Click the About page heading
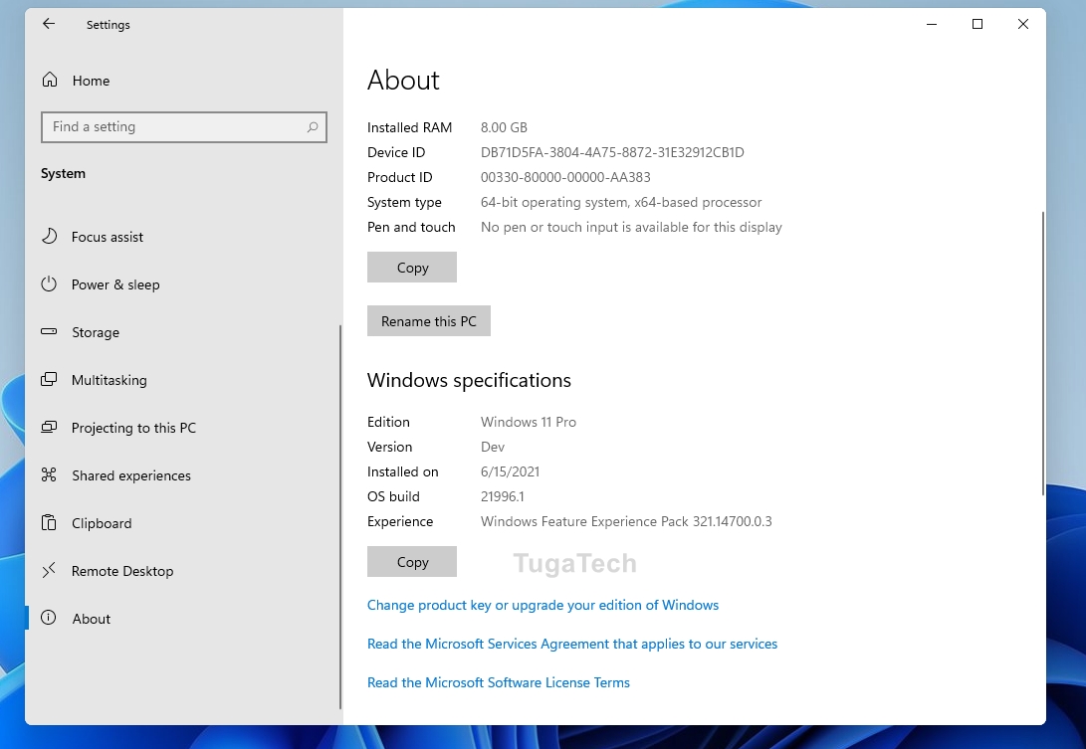 point(403,81)
